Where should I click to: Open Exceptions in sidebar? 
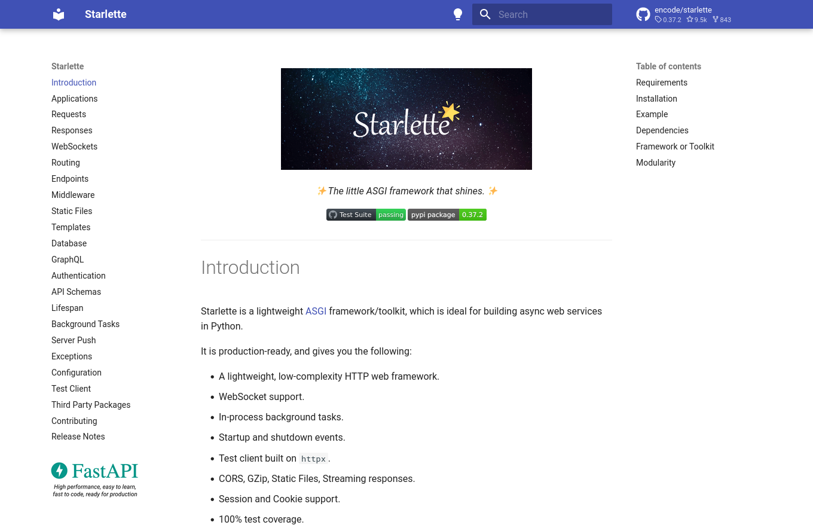coord(72,356)
